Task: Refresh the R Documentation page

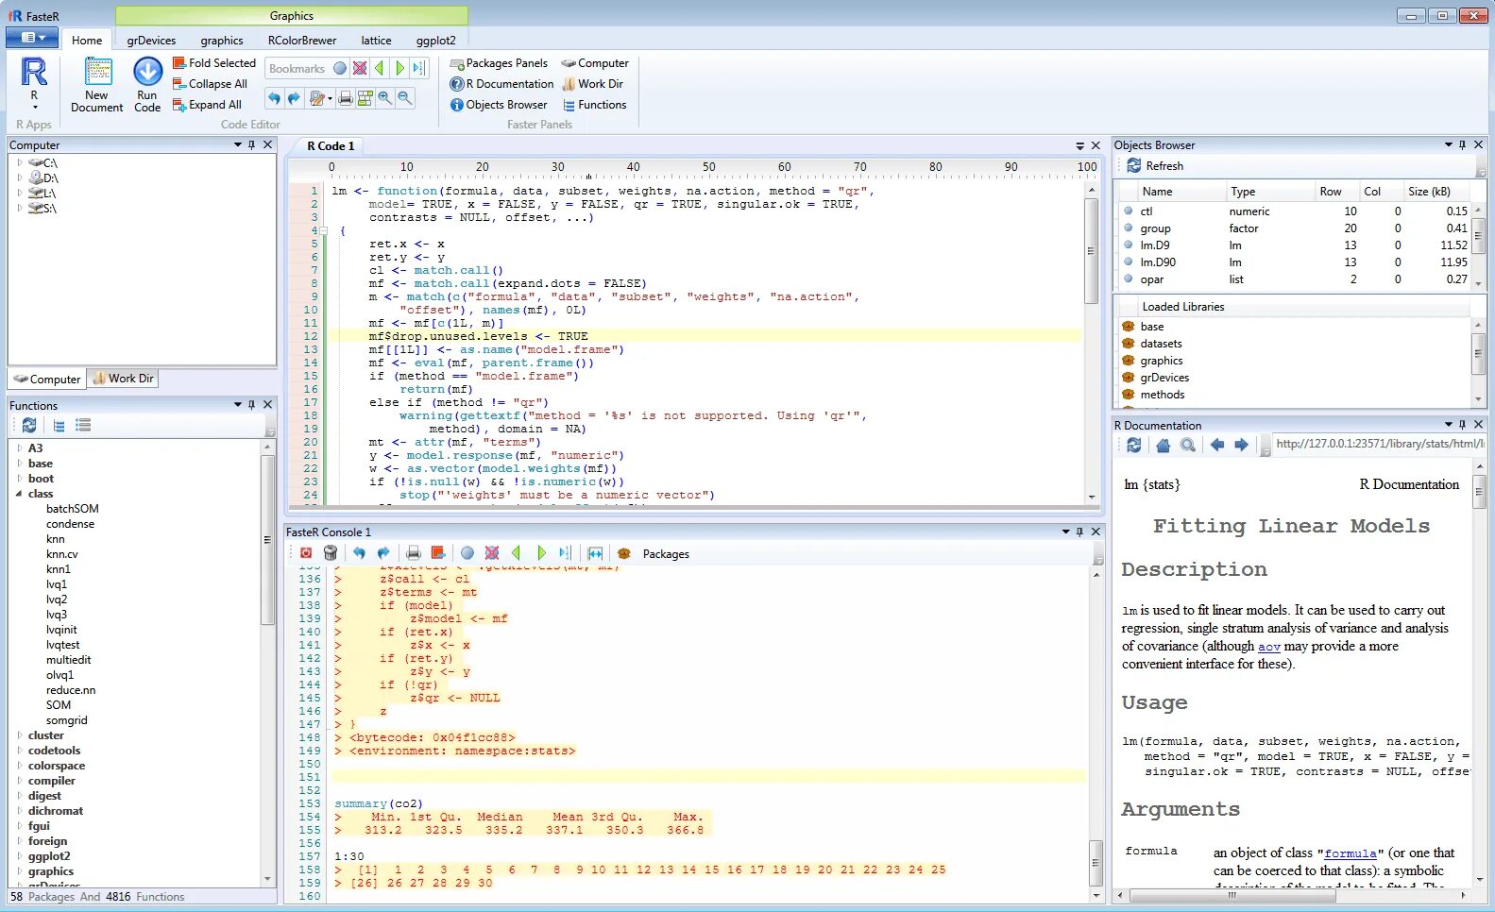Action: point(1134,445)
